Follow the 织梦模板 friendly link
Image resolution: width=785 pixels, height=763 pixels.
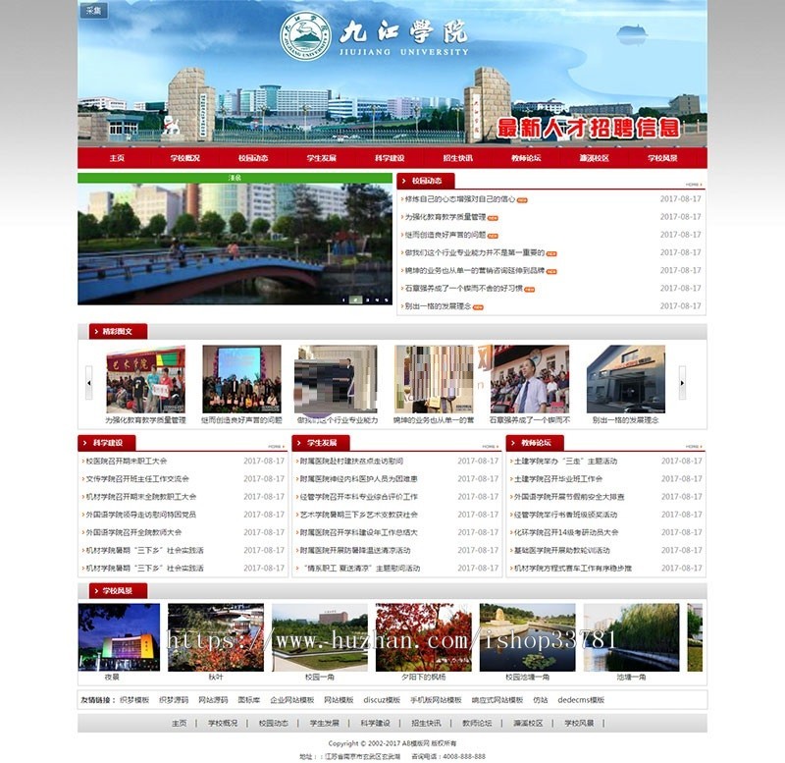point(134,700)
